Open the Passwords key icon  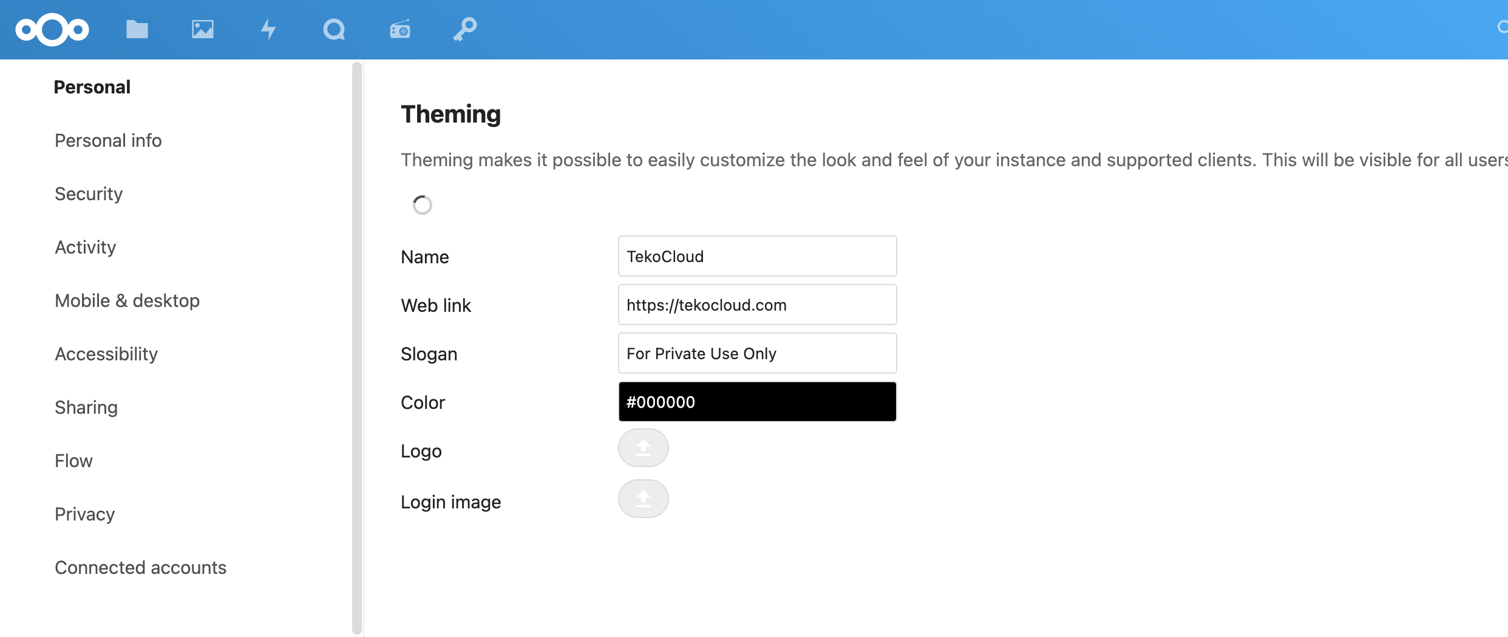(465, 29)
